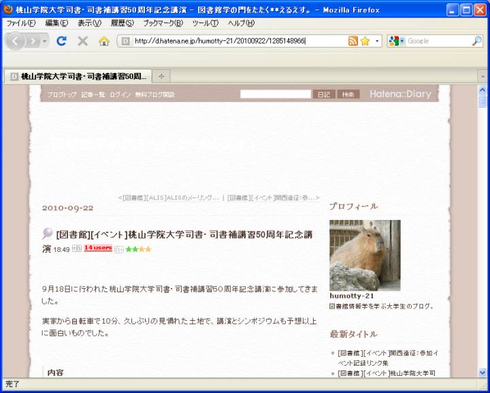Click the 14 users bookmark count link
Viewport: 490px width, 393px height.
coord(98,248)
